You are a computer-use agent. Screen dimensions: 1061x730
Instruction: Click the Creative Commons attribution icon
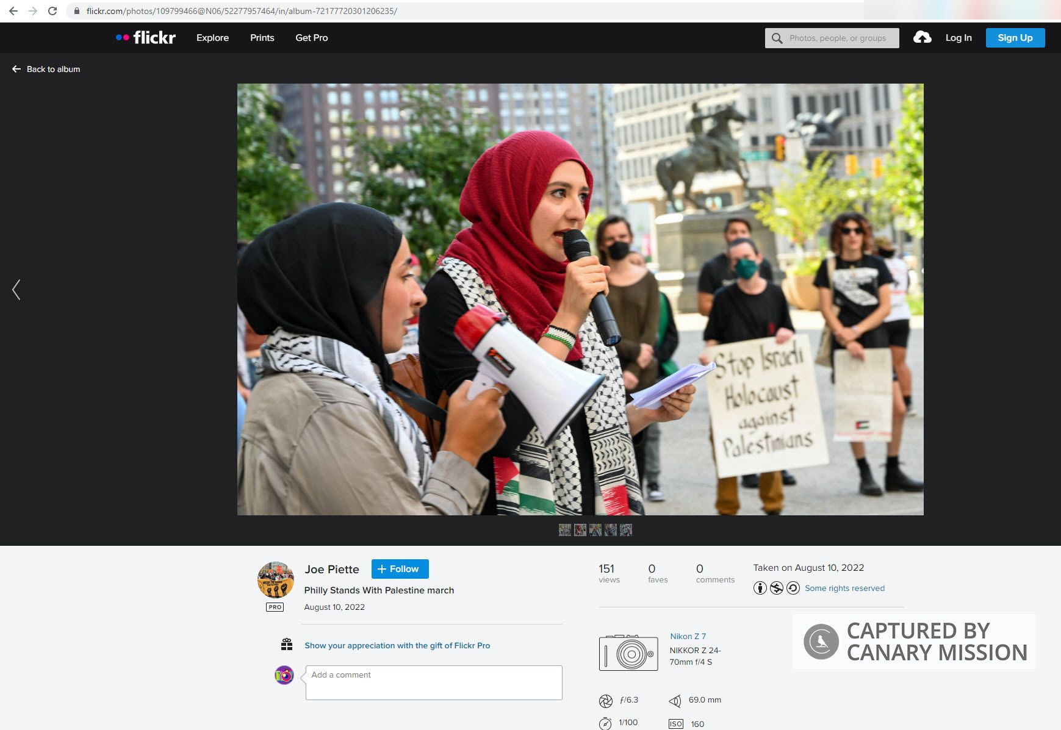pyautogui.click(x=760, y=588)
